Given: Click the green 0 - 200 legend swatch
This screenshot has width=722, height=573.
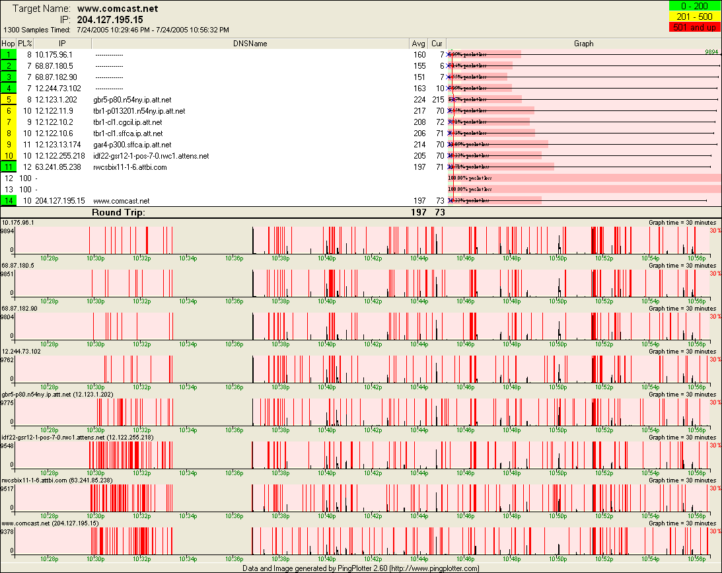Looking at the screenshot, I should (x=694, y=6).
